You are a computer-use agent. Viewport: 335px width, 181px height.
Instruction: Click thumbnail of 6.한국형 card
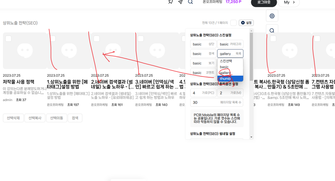pyautogui.click(x=289, y=51)
